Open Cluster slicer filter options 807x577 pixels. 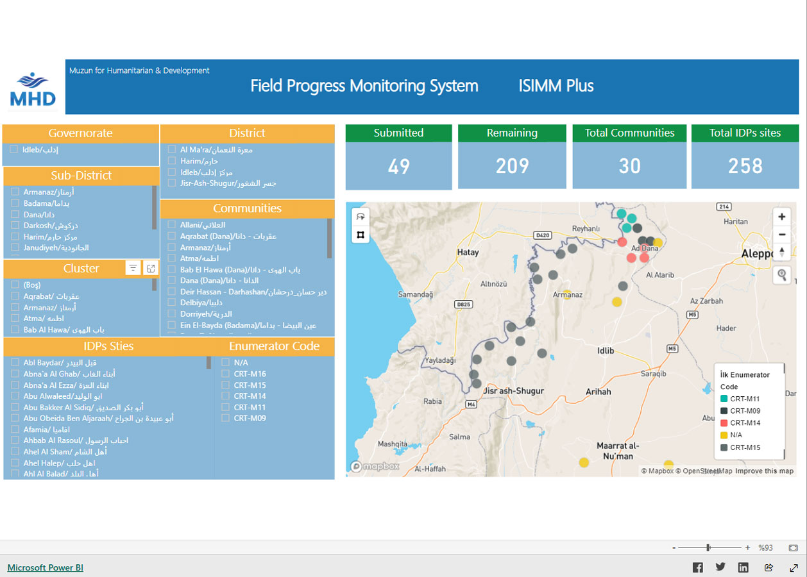point(133,269)
